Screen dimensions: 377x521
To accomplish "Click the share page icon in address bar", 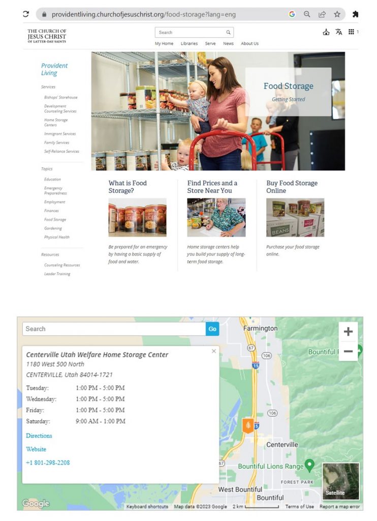I will (x=322, y=14).
